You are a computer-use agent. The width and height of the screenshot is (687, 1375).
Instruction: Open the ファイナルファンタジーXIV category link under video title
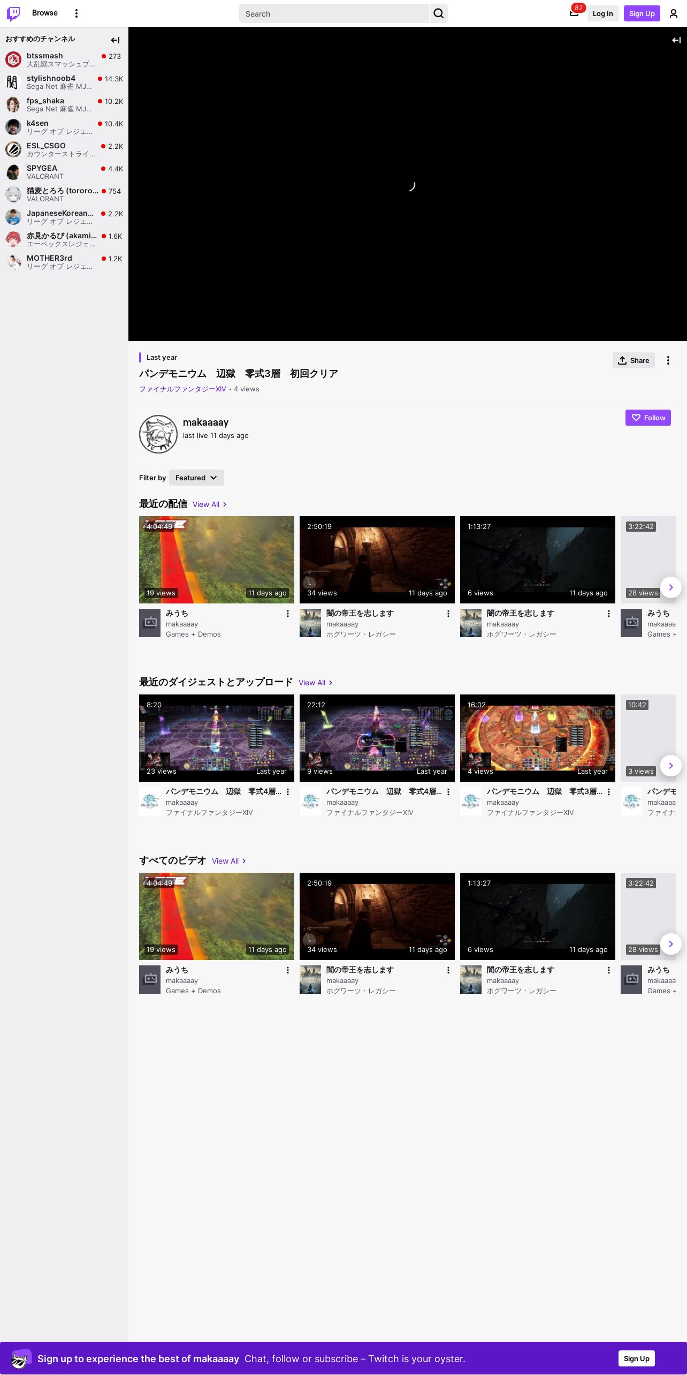182,389
